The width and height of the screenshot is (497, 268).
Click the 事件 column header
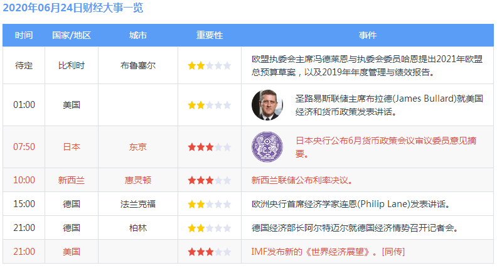[x=367, y=35]
